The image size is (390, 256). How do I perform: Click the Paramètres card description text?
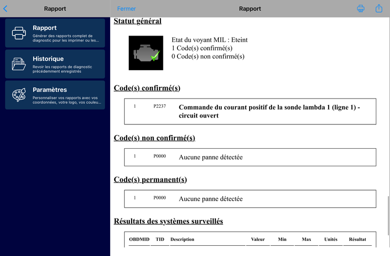click(x=67, y=100)
